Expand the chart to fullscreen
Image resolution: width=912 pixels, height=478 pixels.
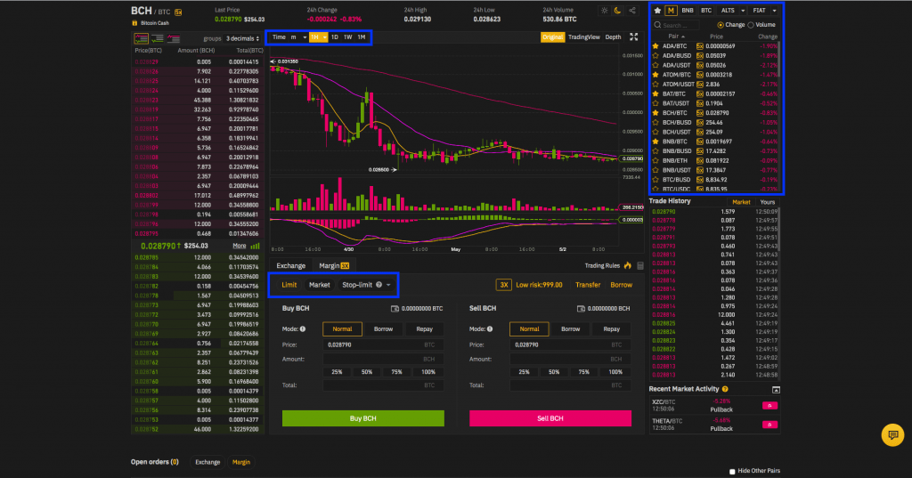634,36
